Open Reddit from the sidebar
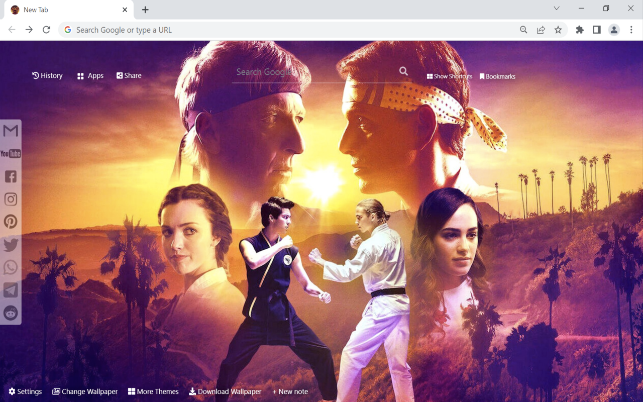 11,313
